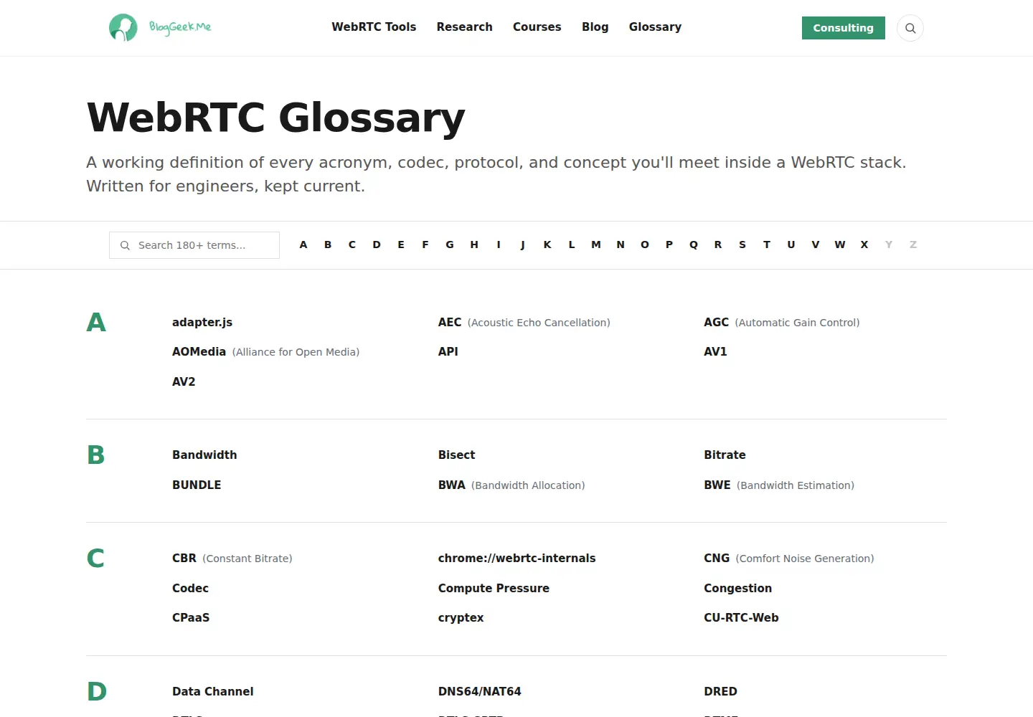Open the BWA Bandwidth Allocation term

tap(511, 485)
